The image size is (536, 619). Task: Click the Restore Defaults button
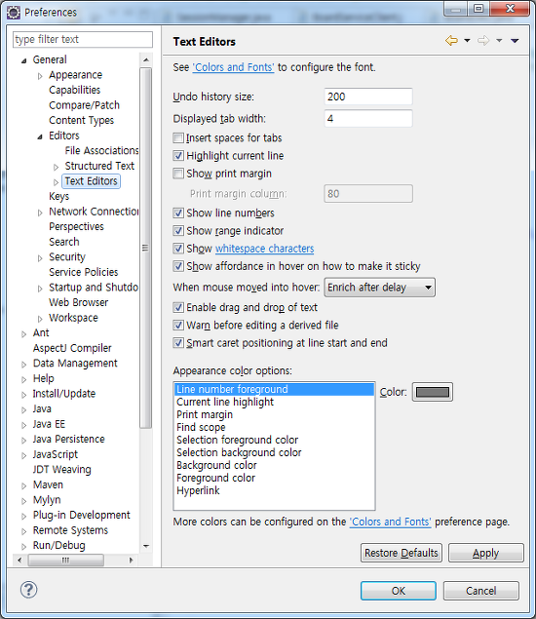(x=401, y=553)
